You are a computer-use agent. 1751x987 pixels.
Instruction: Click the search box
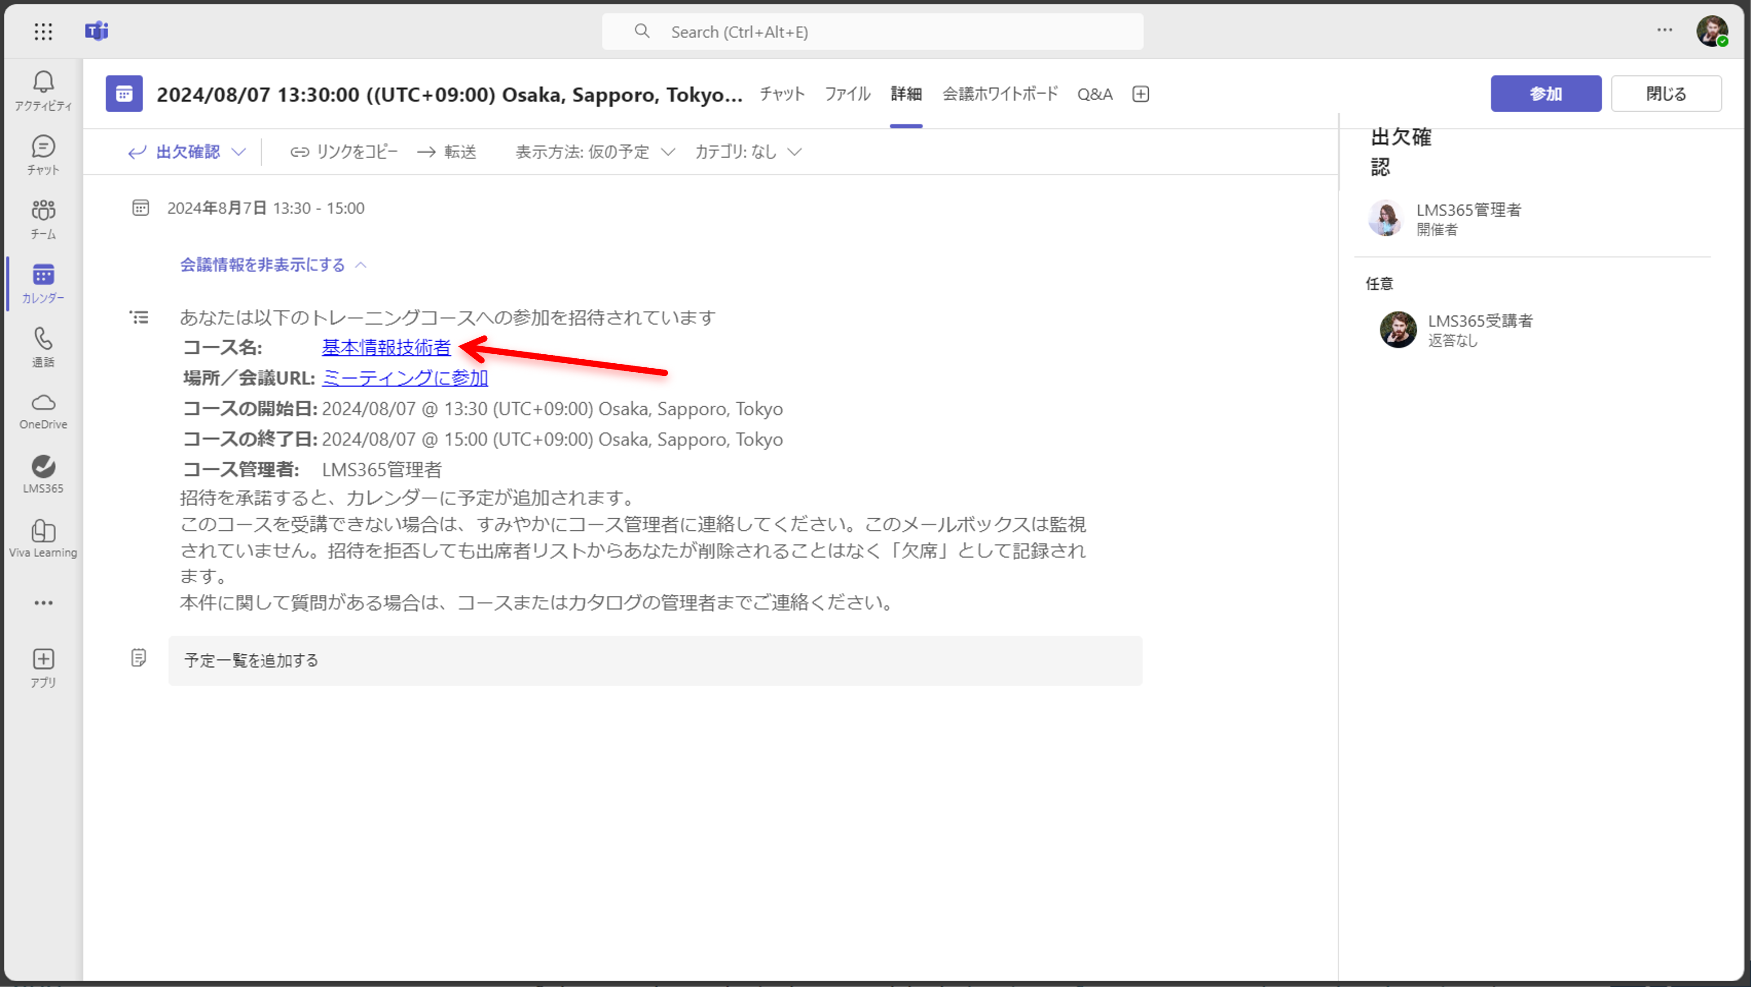click(873, 31)
